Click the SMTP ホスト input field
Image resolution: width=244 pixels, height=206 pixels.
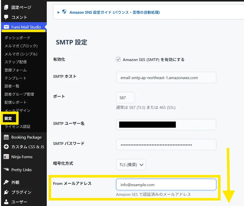[166, 78]
